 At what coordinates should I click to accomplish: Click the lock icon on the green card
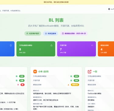point(51,45)
